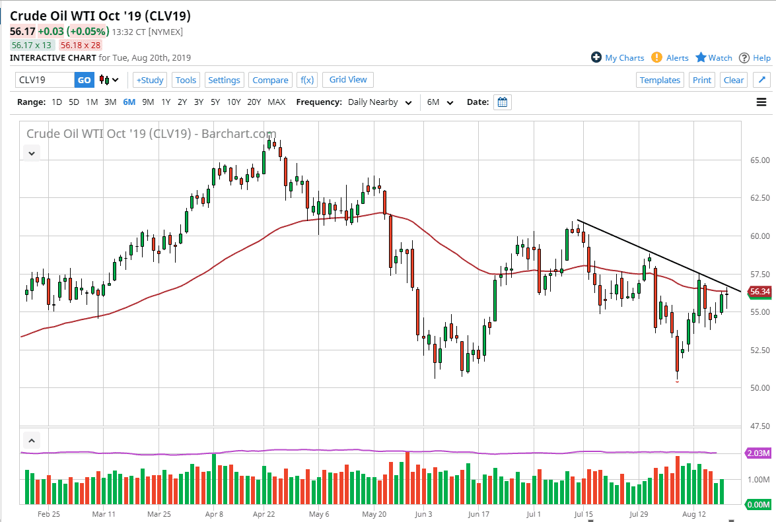Viewport: 776px width, 522px height.
Task: Click the +Study button
Action: [x=150, y=80]
